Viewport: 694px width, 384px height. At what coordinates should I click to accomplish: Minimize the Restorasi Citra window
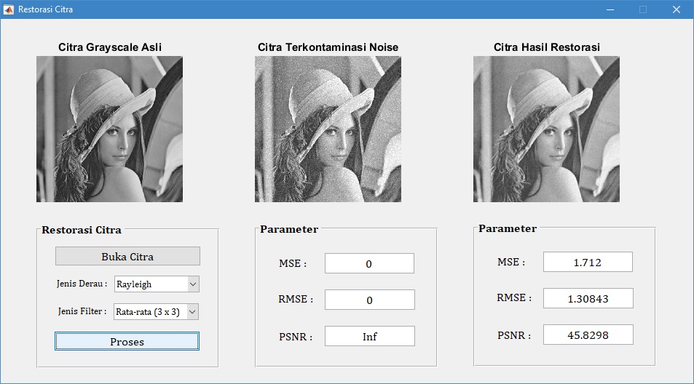610,9
